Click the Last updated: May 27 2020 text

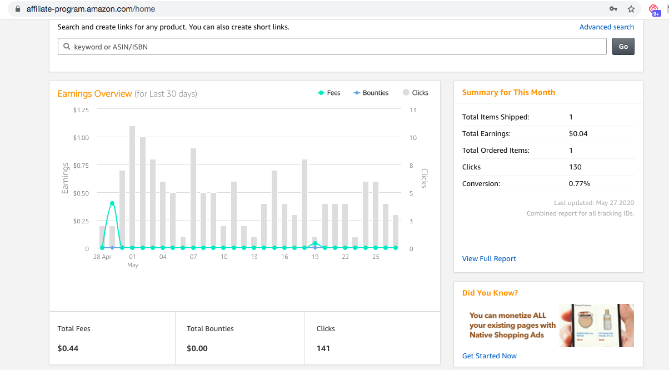point(594,203)
